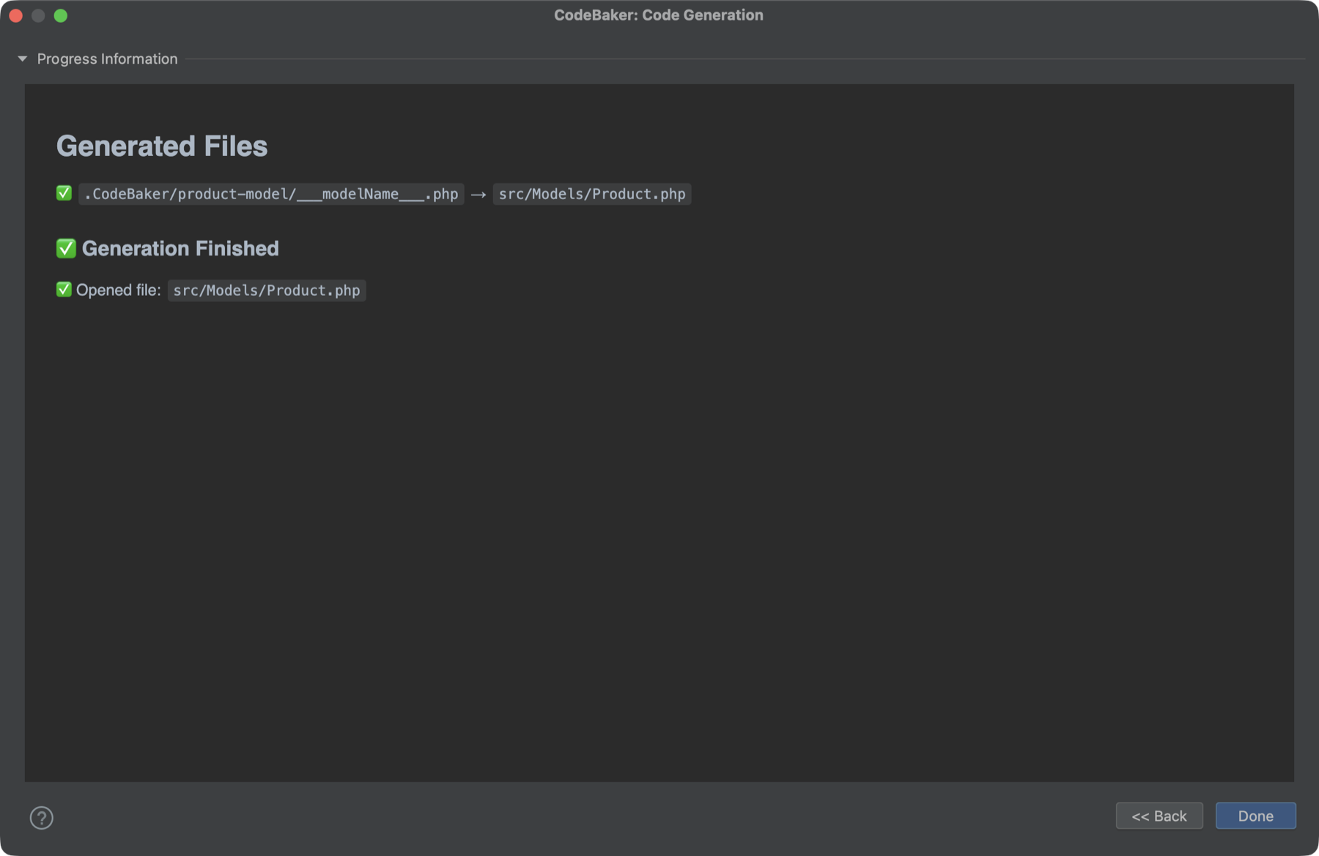Viewport: 1319px width, 856px height.
Task: Go back with the << Back button
Action: coord(1159,816)
